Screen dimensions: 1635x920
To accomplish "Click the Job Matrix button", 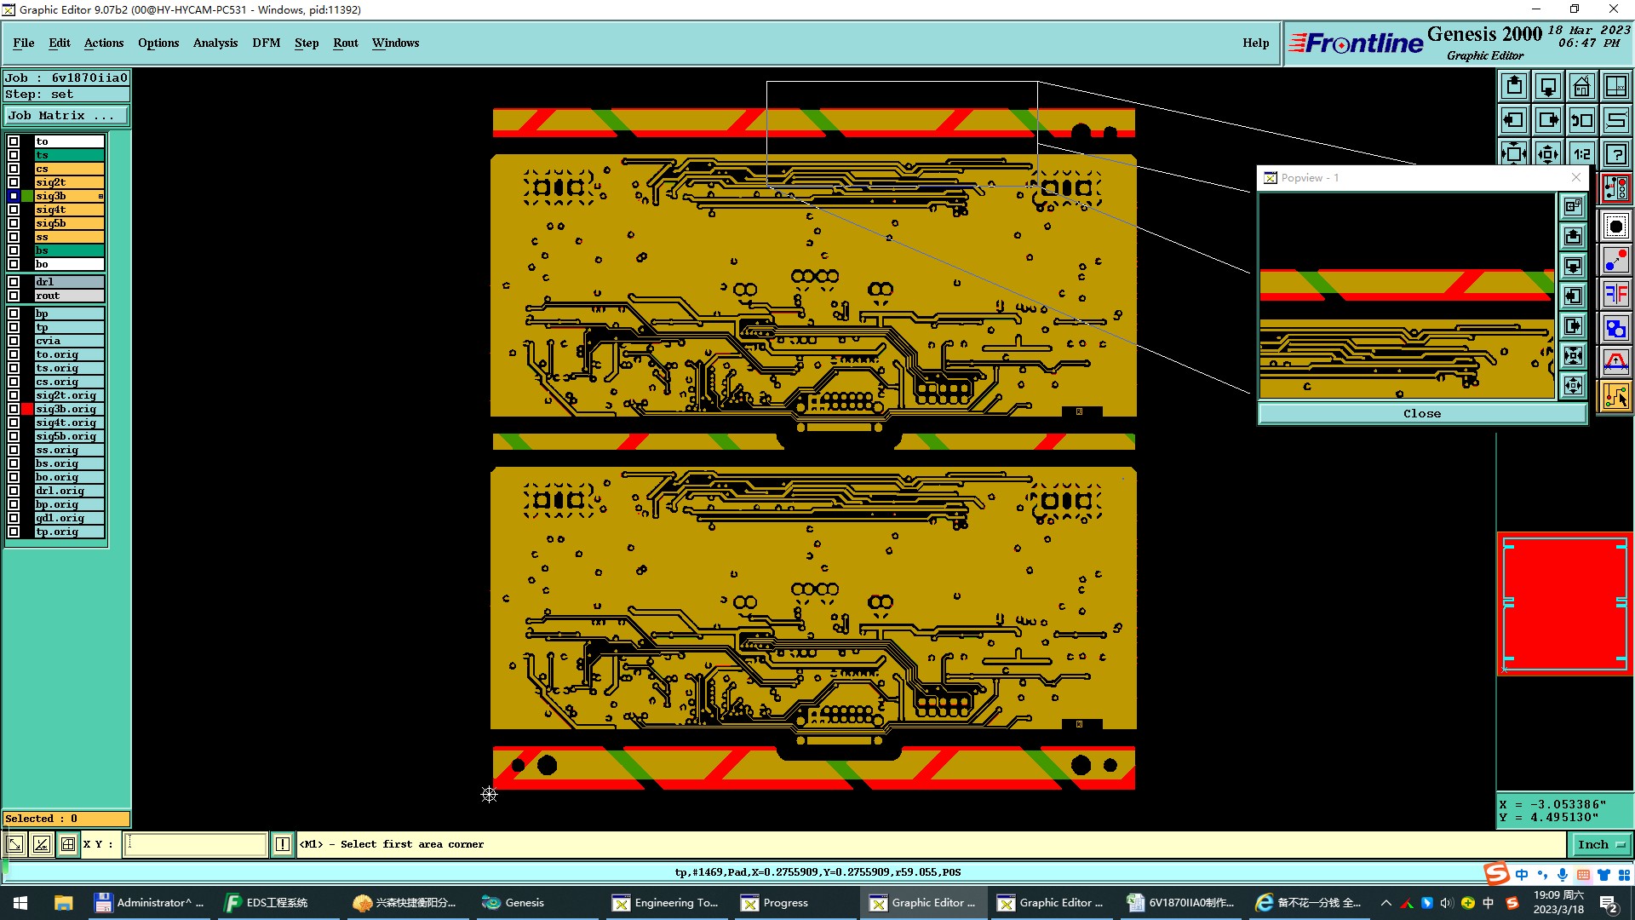I will point(66,116).
